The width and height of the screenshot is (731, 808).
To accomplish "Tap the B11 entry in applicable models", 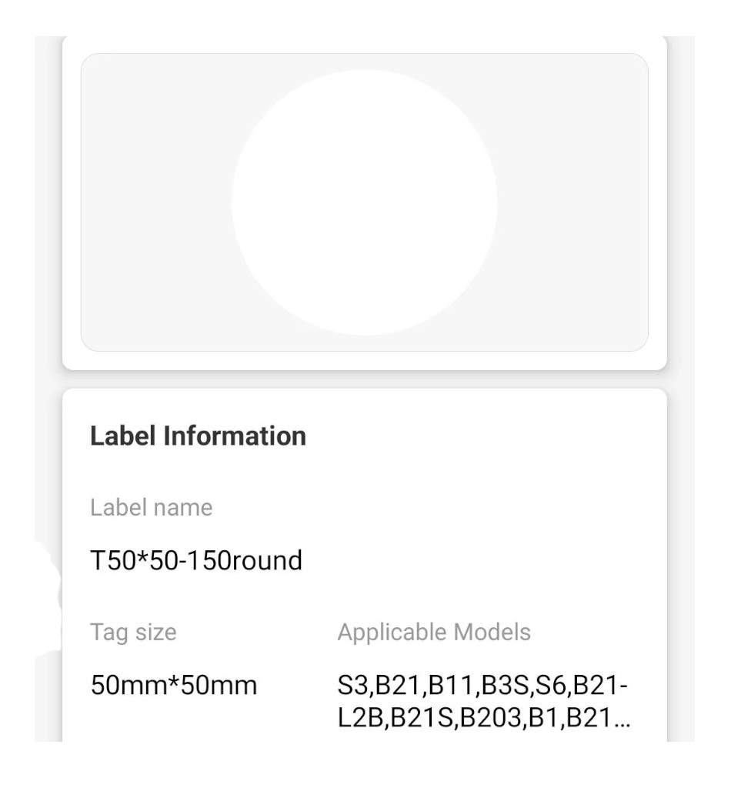I will point(452,684).
